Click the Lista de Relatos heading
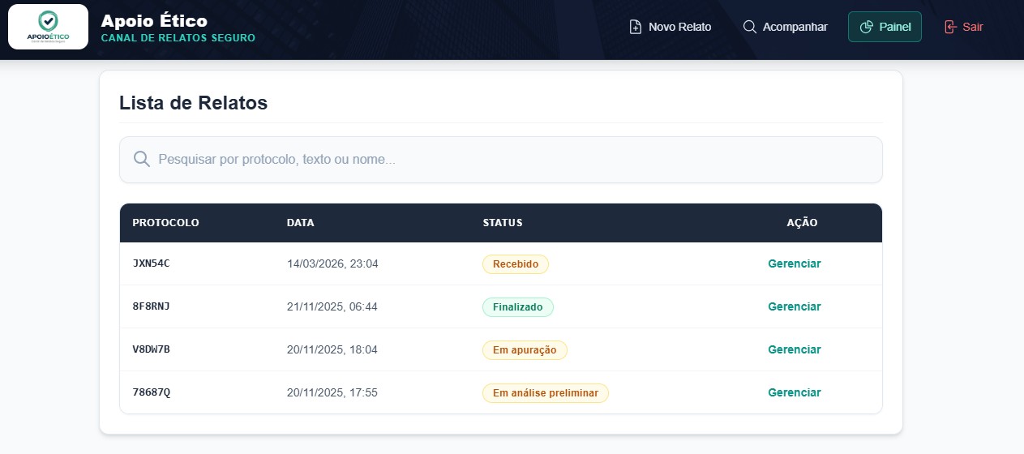This screenshot has height=454, width=1024. 193,103
